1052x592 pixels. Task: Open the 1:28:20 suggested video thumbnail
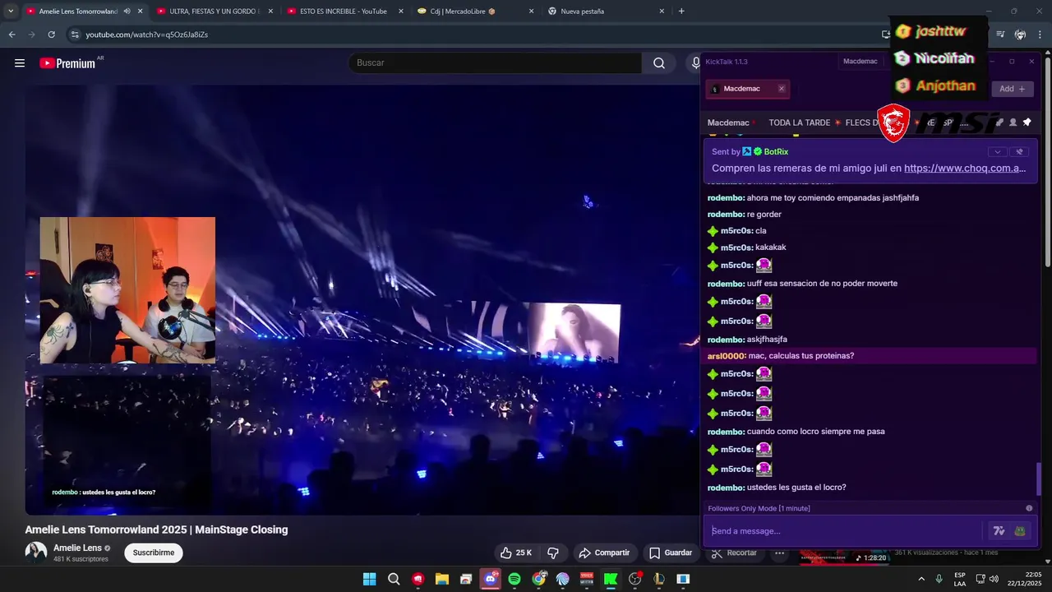point(847,557)
